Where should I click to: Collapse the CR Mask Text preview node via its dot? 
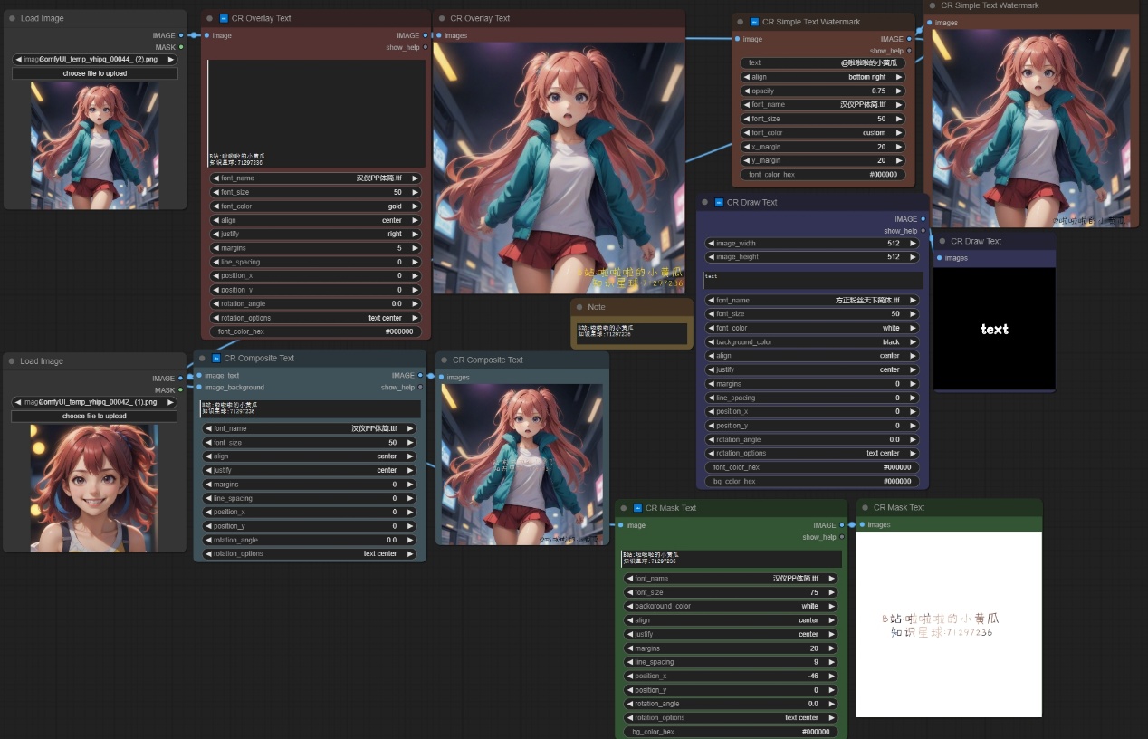(x=864, y=508)
